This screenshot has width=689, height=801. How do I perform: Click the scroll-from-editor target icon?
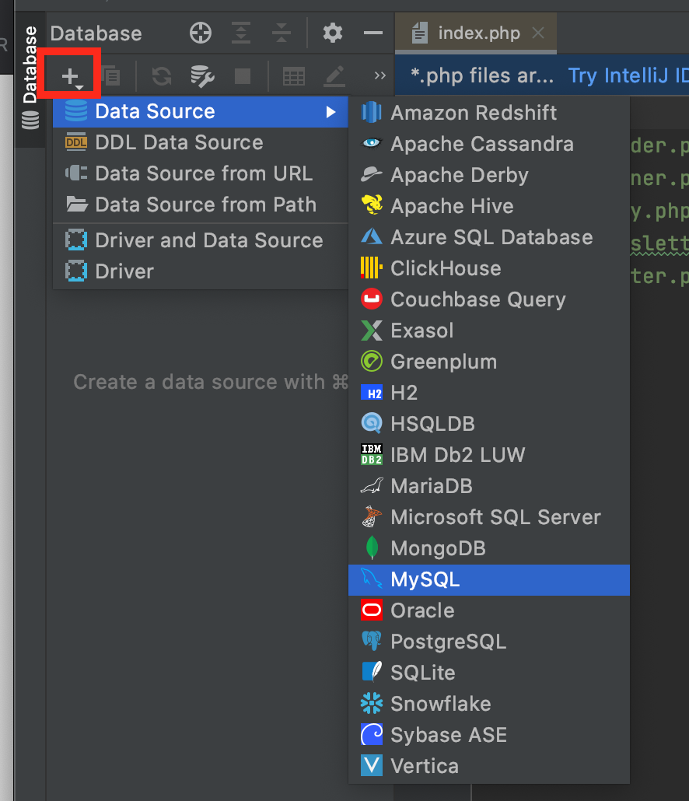(x=200, y=33)
